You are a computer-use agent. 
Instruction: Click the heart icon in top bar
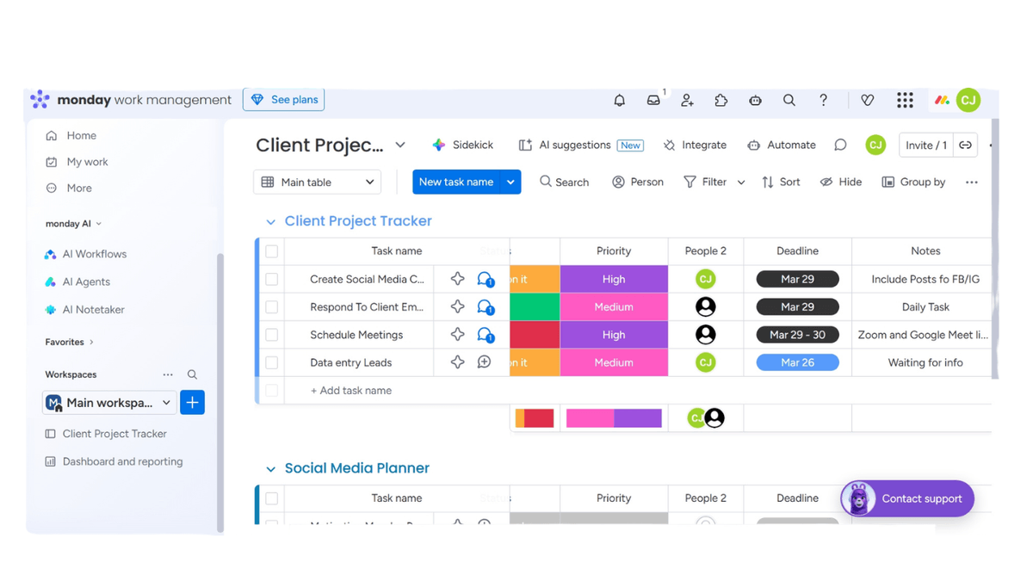[868, 100]
